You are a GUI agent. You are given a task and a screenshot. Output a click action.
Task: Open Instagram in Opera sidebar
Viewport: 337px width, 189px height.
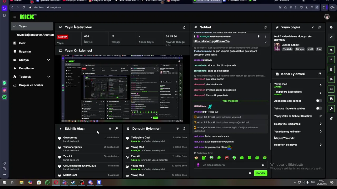coord(4,90)
